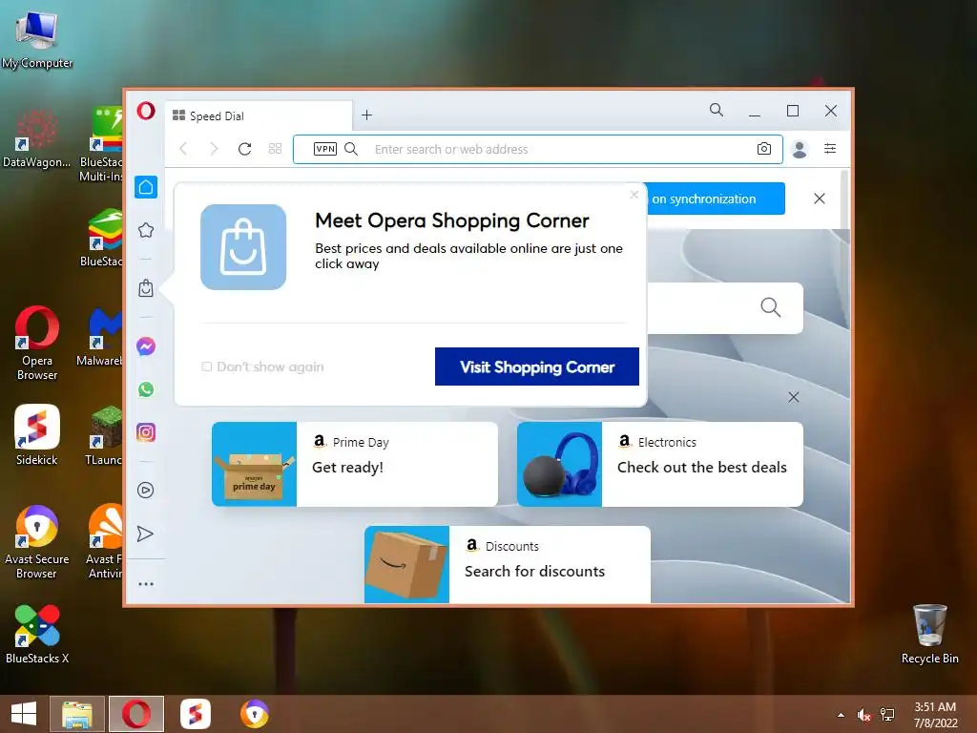Check the Don't show again checkbox
977x733 pixels.
207,366
